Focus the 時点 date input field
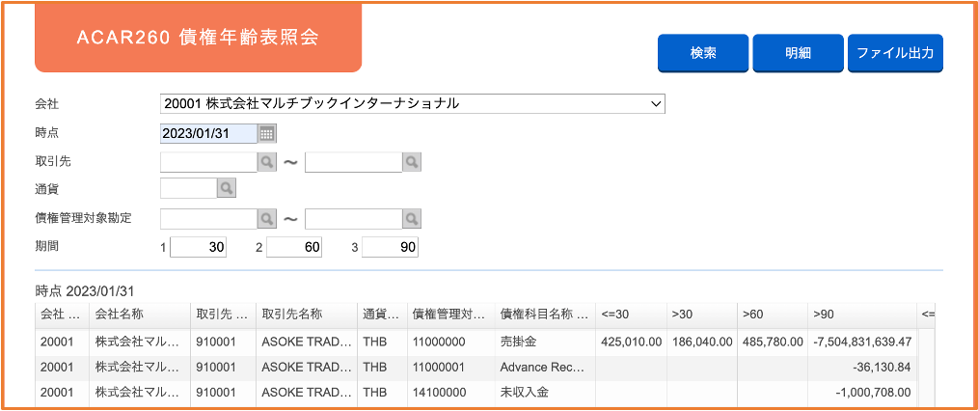 click(208, 133)
